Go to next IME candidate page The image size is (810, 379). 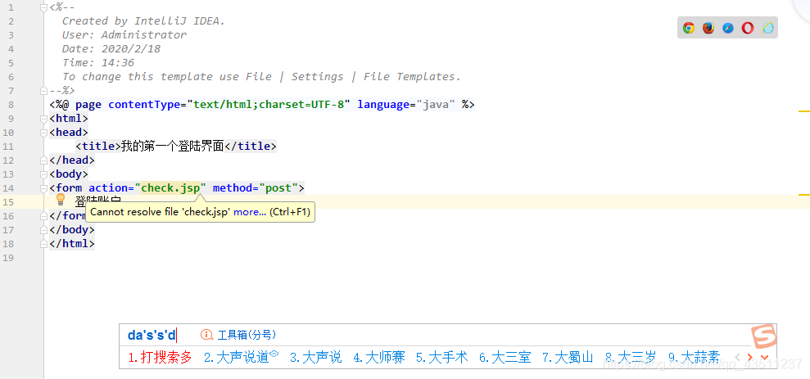749,357
